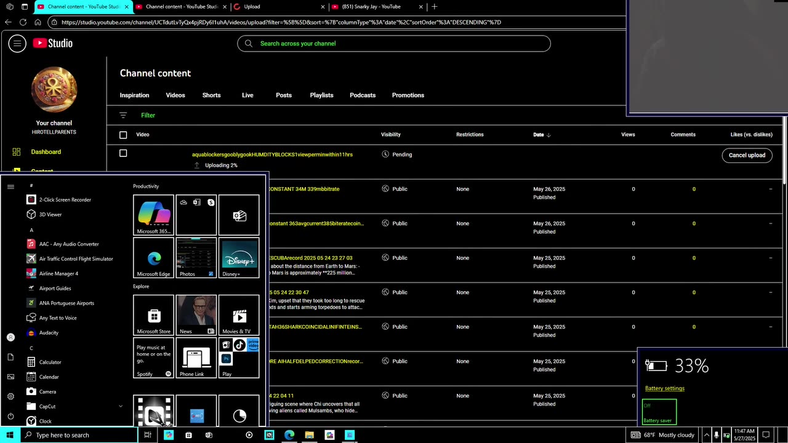Go to the Posts tab
Screen dimensions: 788x443
284,95
